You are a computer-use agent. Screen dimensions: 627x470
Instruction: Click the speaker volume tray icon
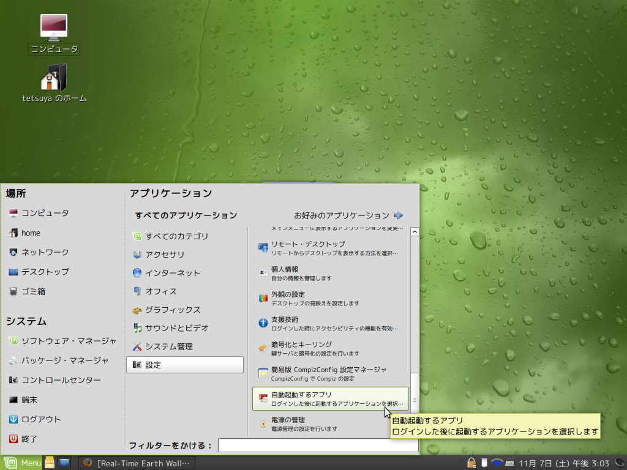620,463
